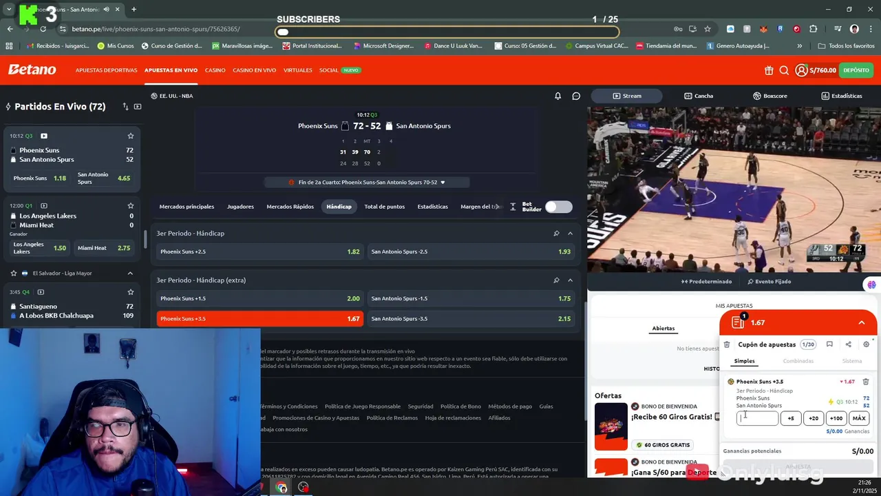Pin the 3er Periodo - Hándicap (extra) market

[x=556, y=280]
